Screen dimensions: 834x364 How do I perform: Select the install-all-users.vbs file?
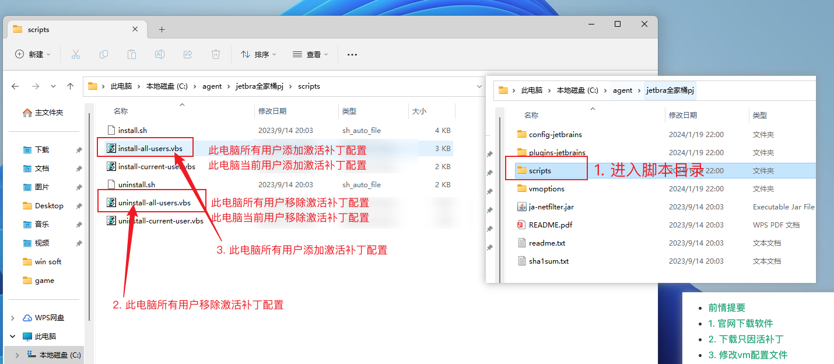[x=150, y=148]
